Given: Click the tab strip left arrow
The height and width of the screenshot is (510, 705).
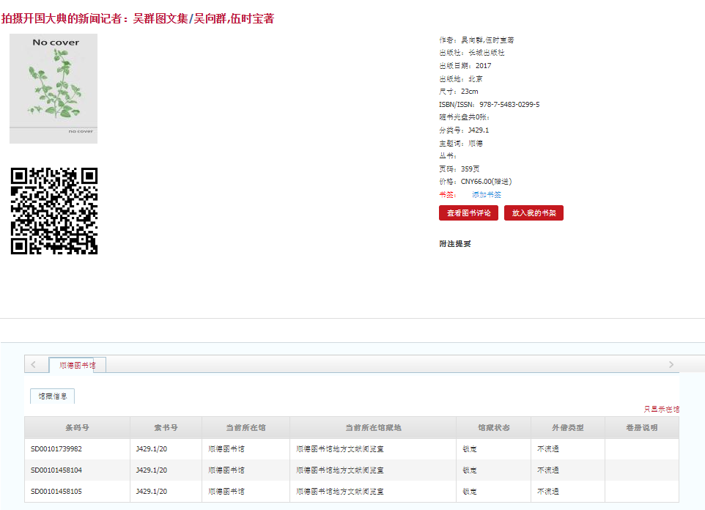Looking at the screenshot, I should [x=33, y=365].
